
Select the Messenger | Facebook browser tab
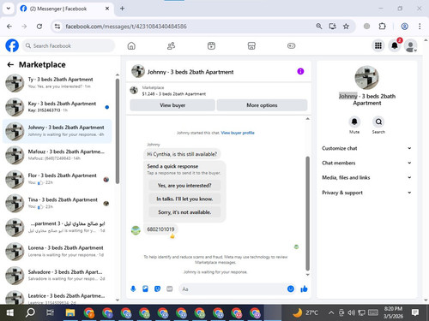coord(65,9)
